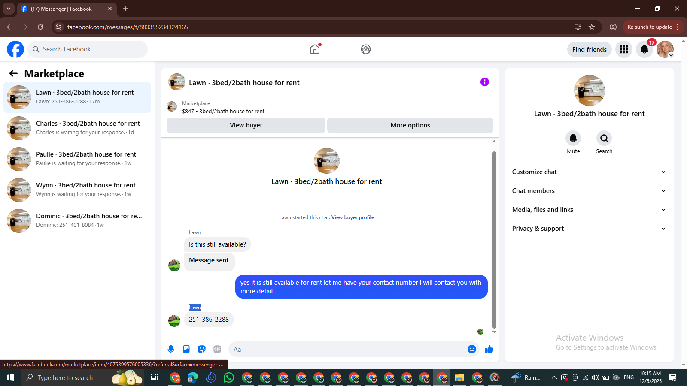This screenshot has height=386, width=687.
Task: Open the browser tab search dropdown arrow
Action: pyautogui.click(x=8, y=9)
